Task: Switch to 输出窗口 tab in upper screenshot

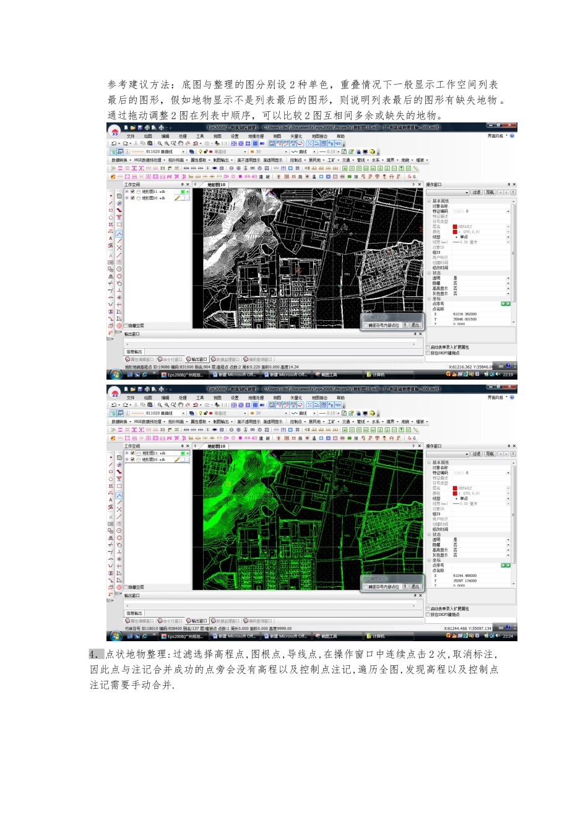Action: [x=197, y=359]
